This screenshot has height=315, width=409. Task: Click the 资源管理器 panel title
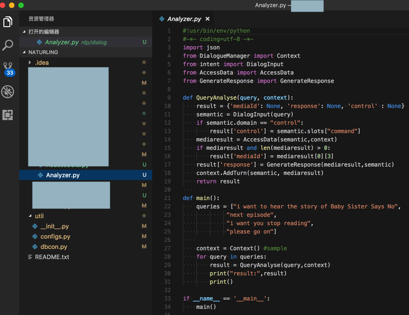click(x=41, y=19)
